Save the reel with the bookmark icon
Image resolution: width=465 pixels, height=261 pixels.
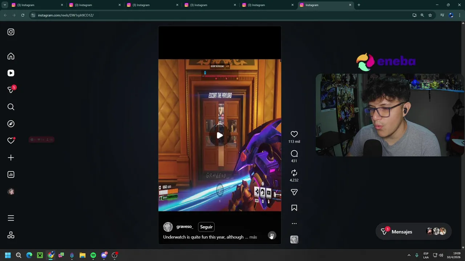[x=294, y=208]
